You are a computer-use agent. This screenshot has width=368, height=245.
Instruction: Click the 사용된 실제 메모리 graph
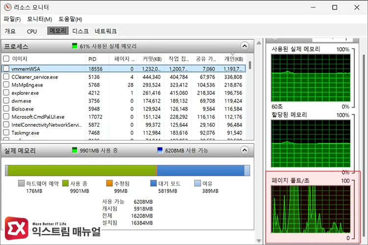coord(311,78)
